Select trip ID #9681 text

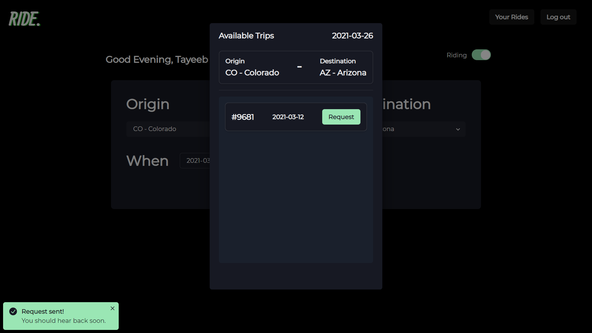click(x=243, y=117)
